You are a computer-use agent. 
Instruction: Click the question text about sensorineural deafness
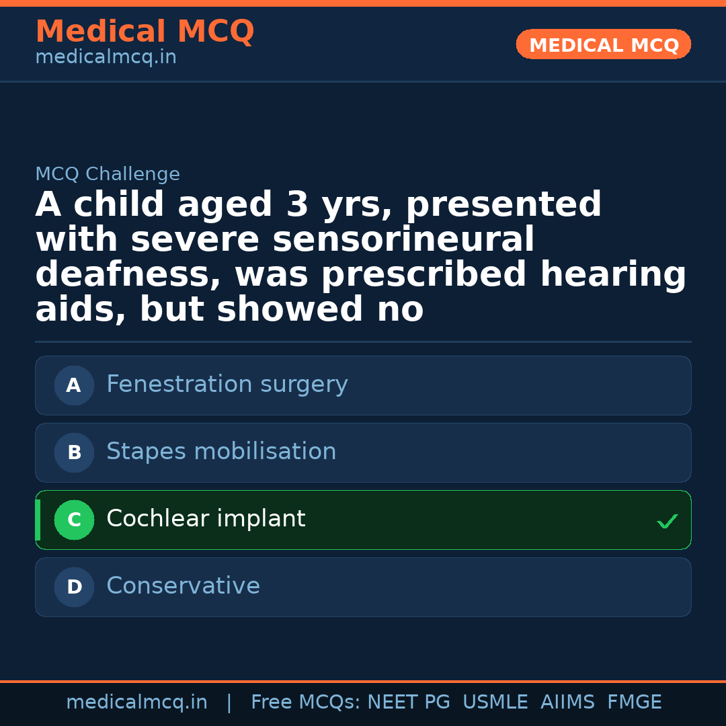[x=361, y=257]
